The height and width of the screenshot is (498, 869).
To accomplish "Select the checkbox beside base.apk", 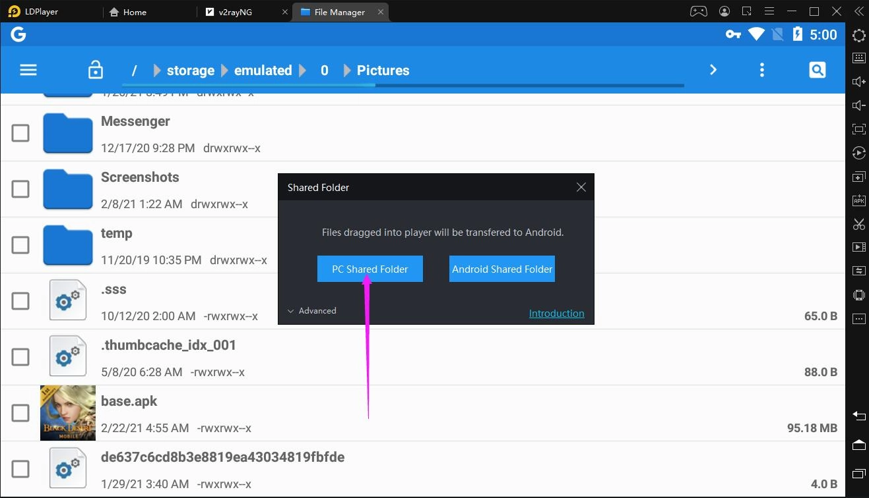I will (20, 412).
